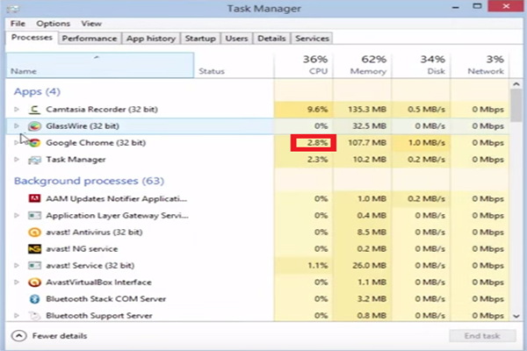Click the Fewer details link

[x=60, y=336]
